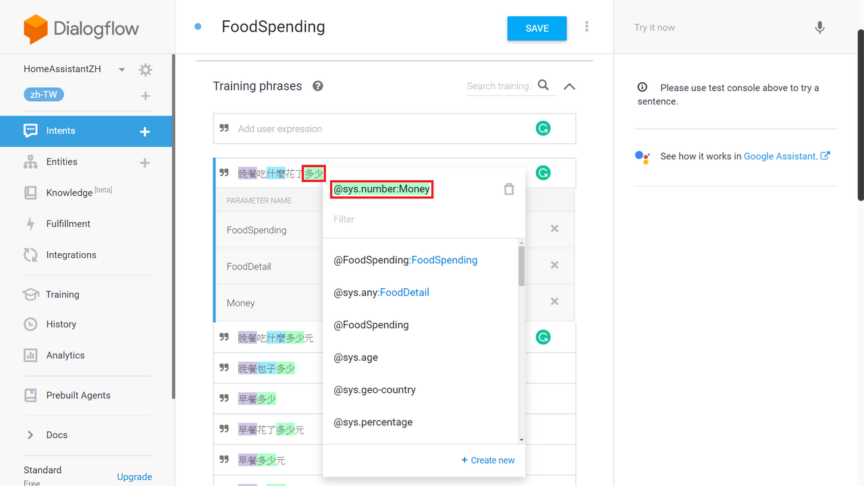The height and width of the screenshot is (486, 864).
Task: Click the search magnifier icon
Action: 543,86
